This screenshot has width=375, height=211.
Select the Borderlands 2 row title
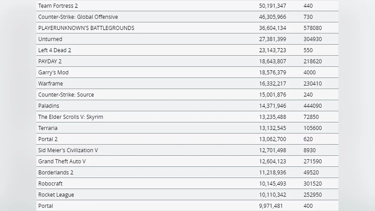(56, 173)
